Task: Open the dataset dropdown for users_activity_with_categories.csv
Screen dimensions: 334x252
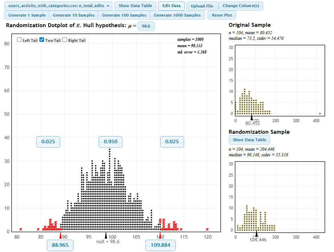Action: click(58, 6)
